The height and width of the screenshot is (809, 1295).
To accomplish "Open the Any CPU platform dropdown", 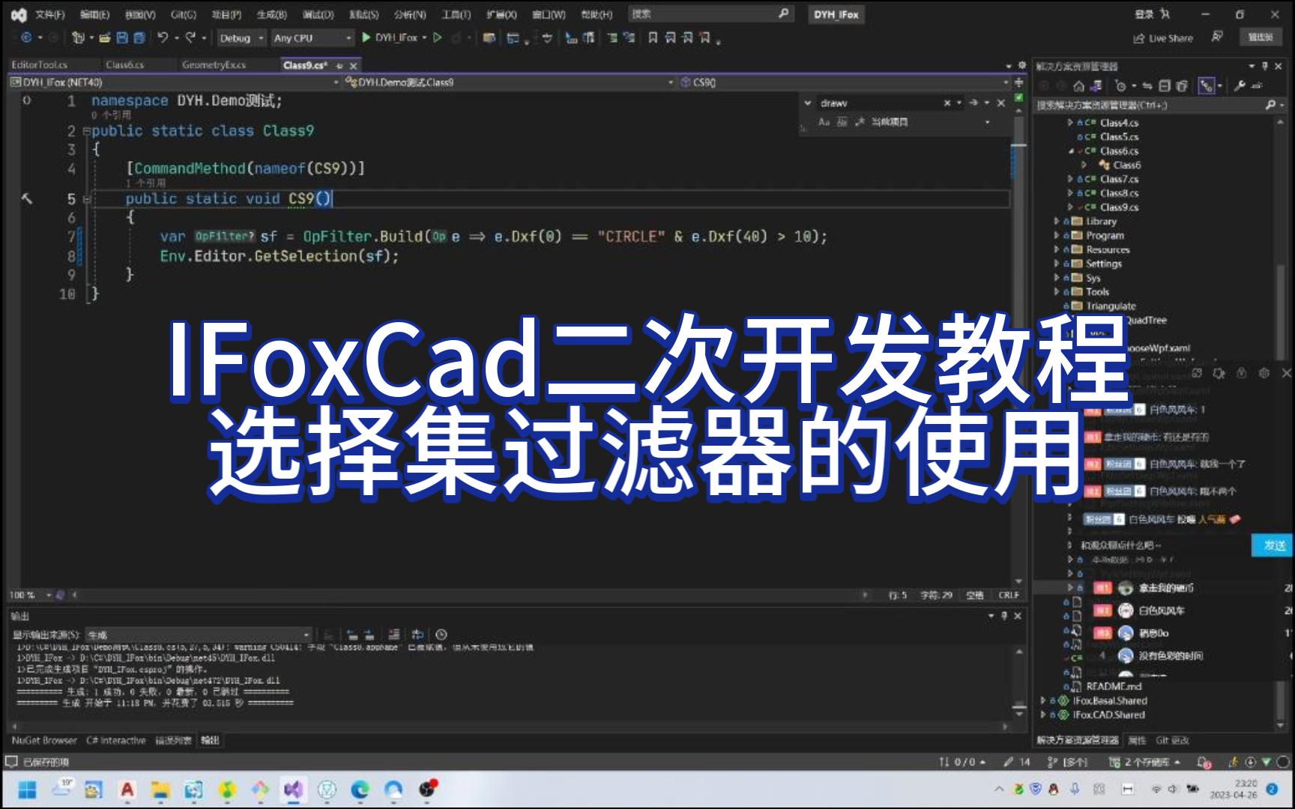I will [312, 38].
